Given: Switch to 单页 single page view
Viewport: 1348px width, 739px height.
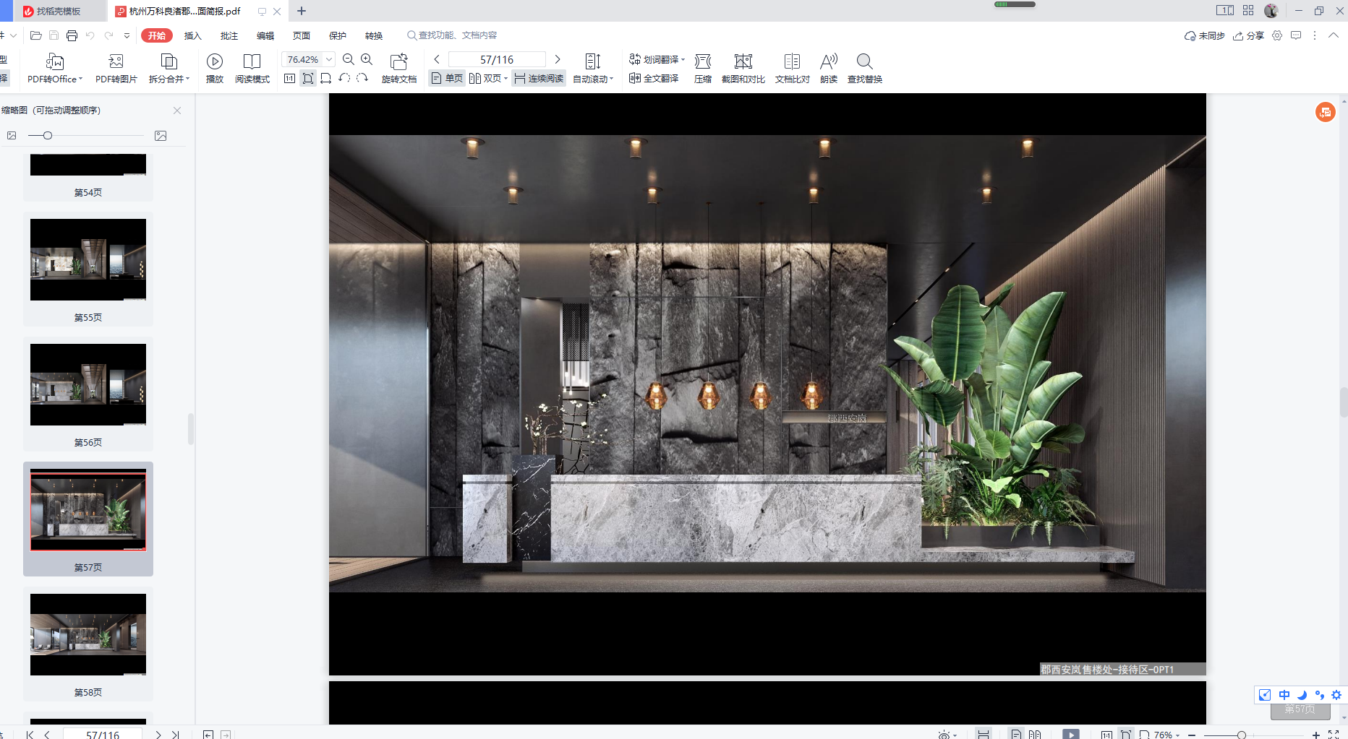Looking at the screenshot, I should click(x=447, y=78).
